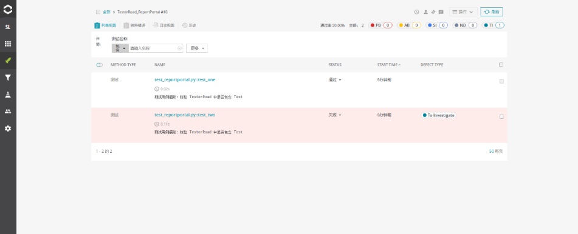Refresh the test list with 刷新

point(492,12)
